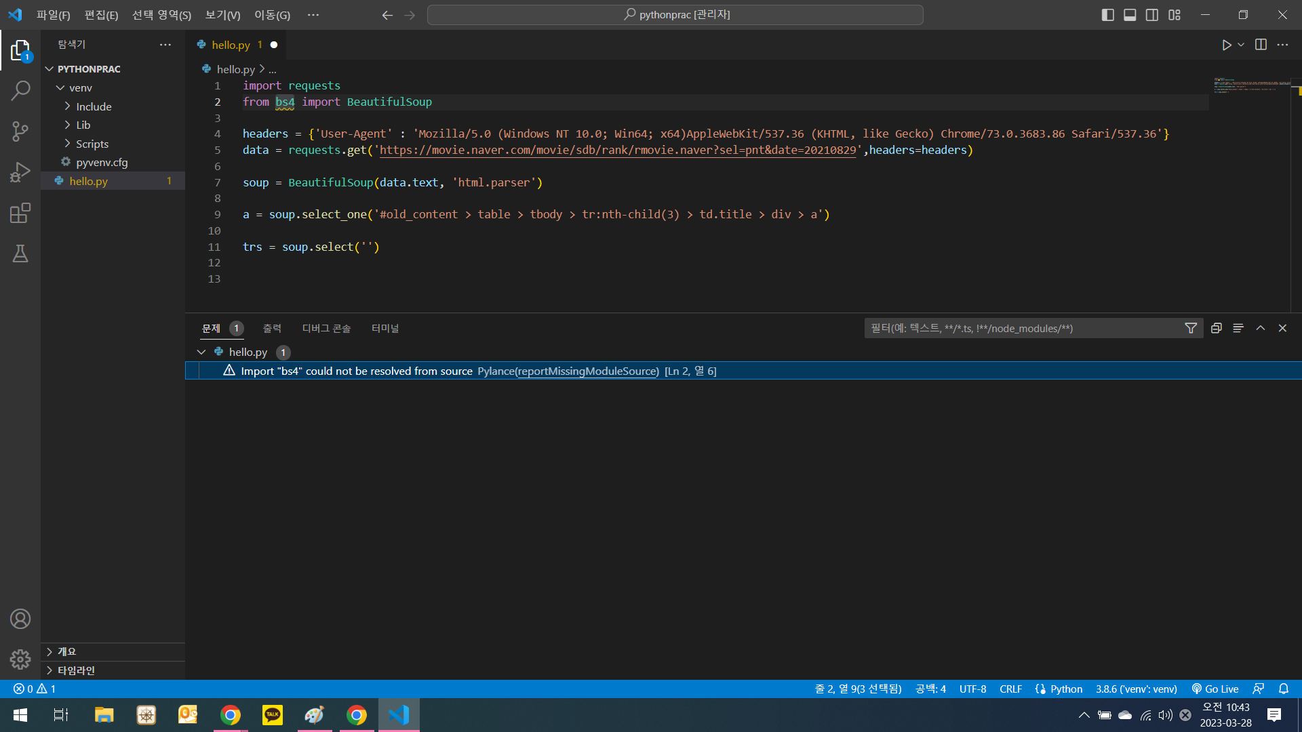Open notifications bell in status bar

(1284, 689)
